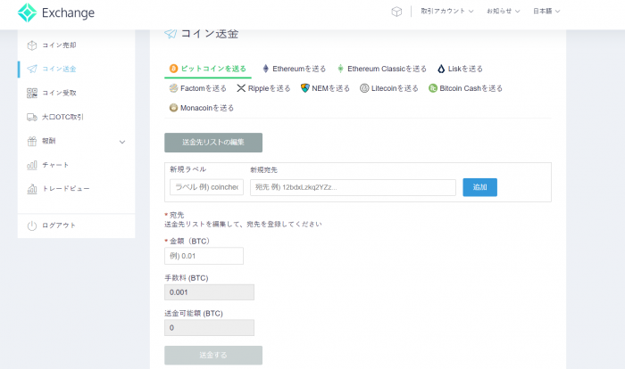
Task: Click the Coincheck Exchange logo
Action: coord(56,12)
